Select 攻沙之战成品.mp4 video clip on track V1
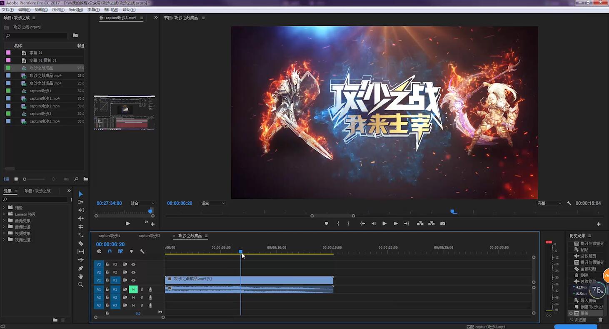Screen dimensions: 609x329 pos(249,280)
